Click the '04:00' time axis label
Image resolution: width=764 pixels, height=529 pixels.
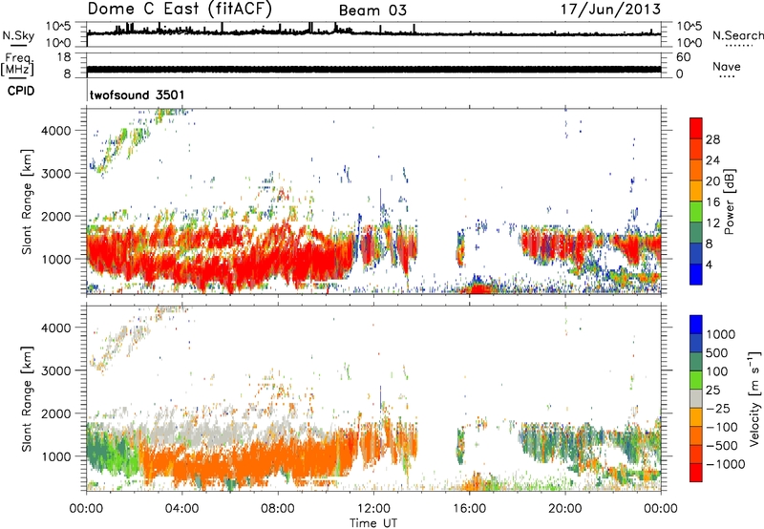182,509
